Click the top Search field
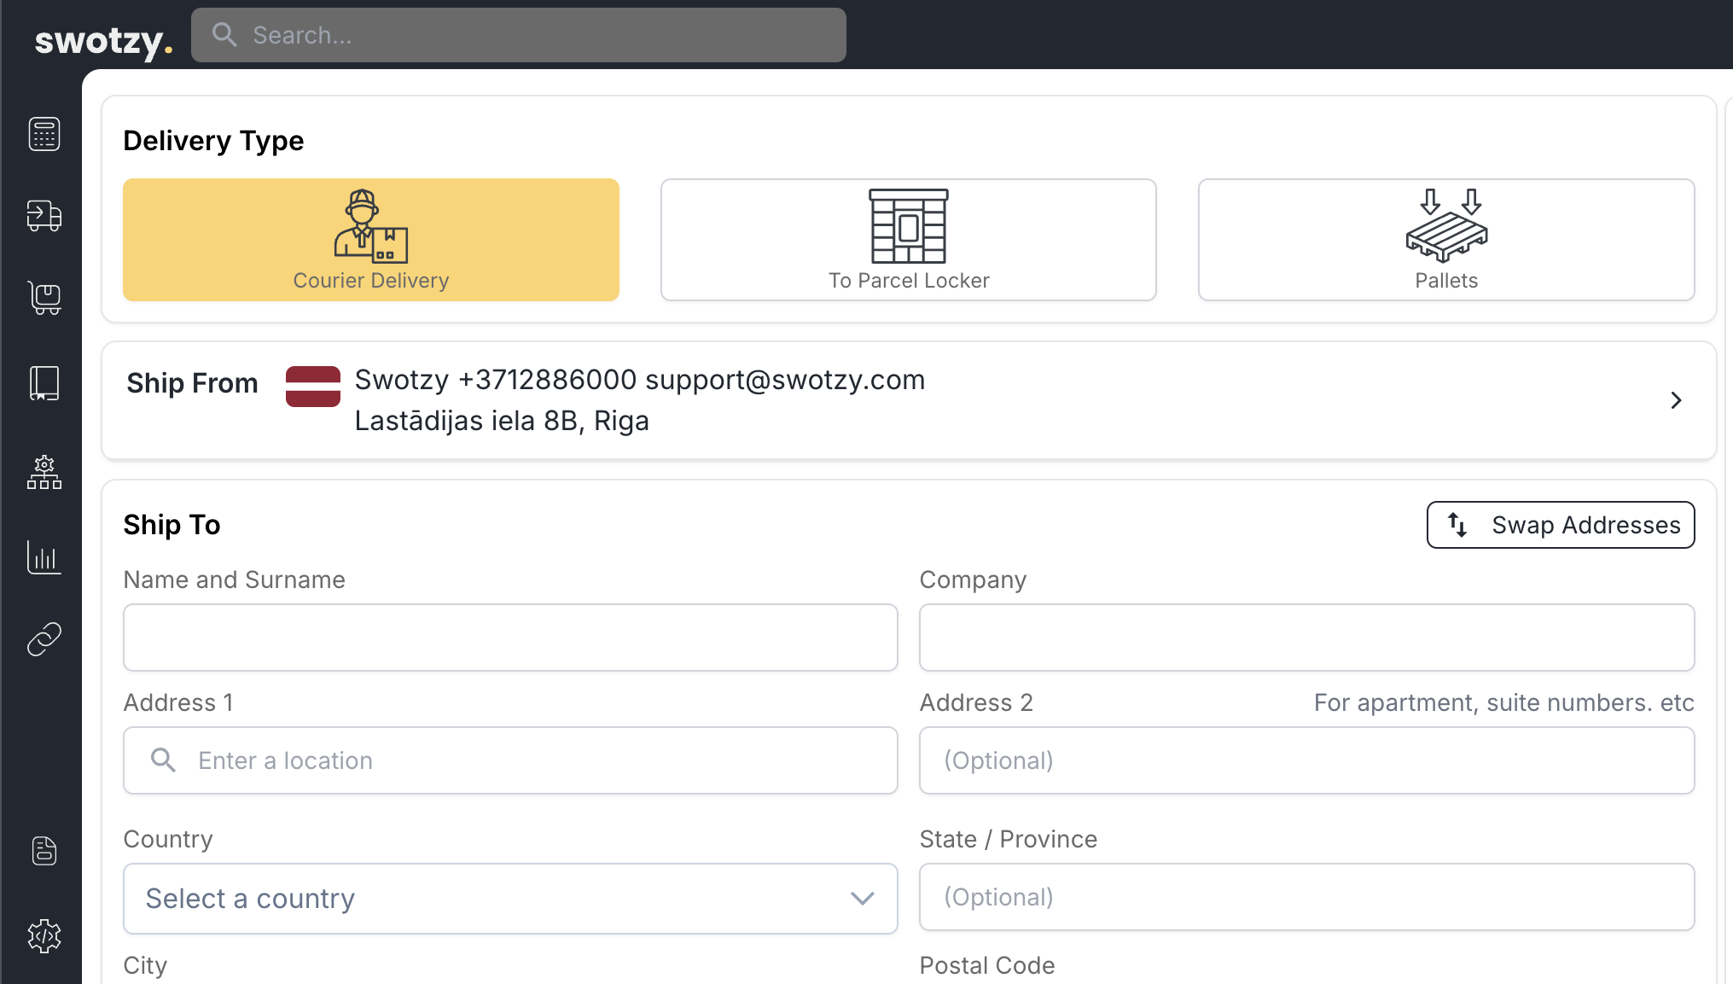The height and width of the screenshot is (984, 1733). [519, 35]
